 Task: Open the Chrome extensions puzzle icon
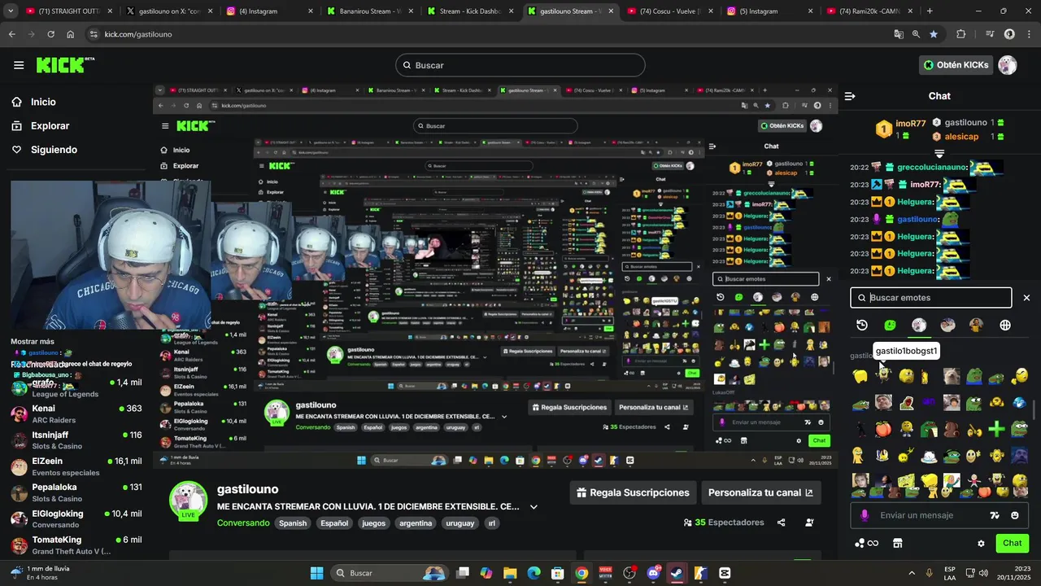(960, 34)
